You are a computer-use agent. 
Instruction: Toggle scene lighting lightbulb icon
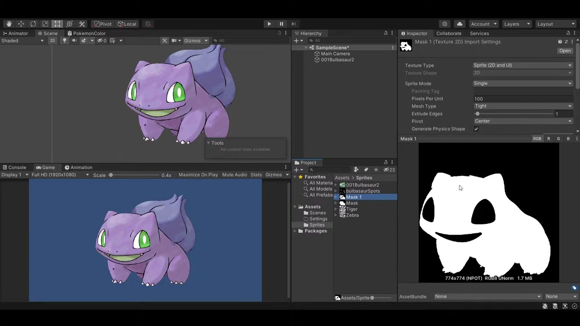(64, 41)
